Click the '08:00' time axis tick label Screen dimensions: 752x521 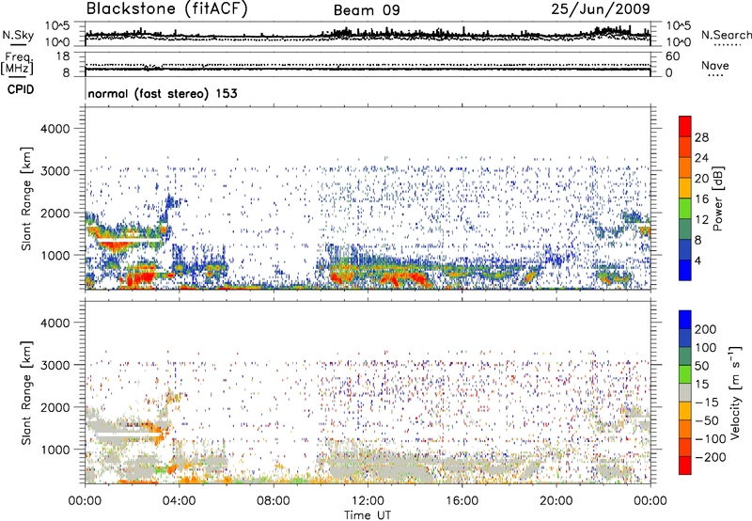coord(274,501)
